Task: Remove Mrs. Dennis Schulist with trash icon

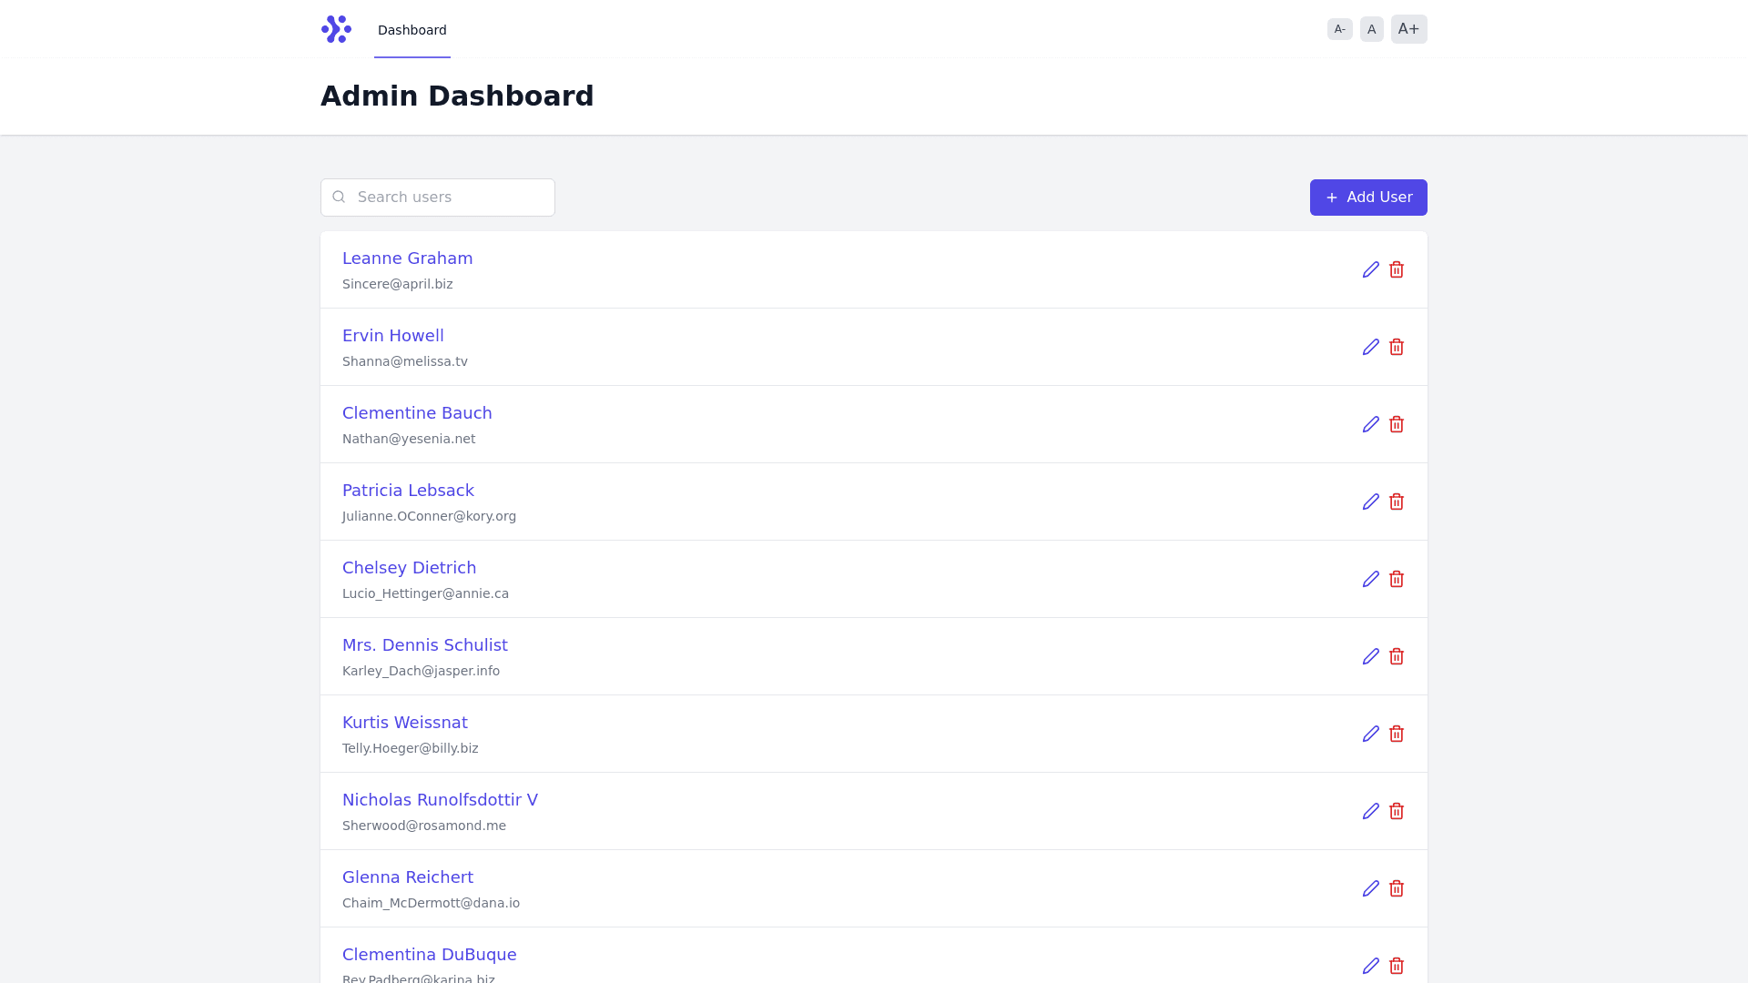Action: tap(1397, 656)
